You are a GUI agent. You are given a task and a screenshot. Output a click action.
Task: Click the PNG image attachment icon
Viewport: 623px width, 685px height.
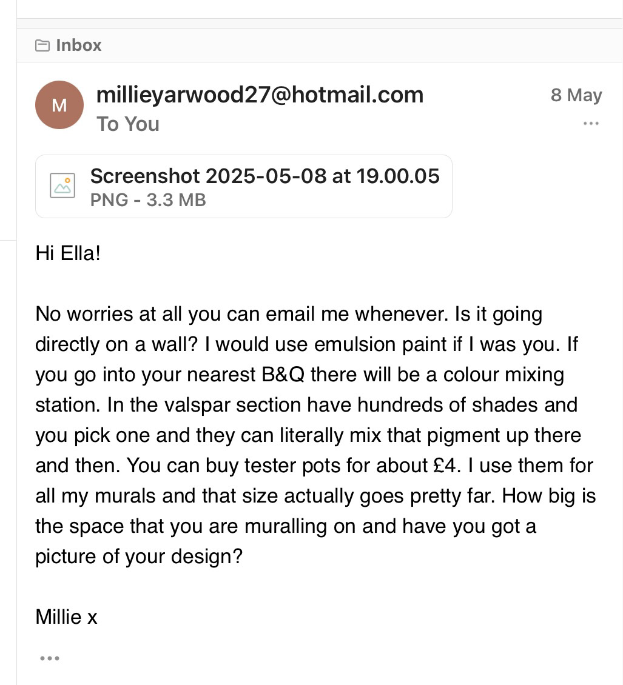pyautogui.click(x=62, y=186)
